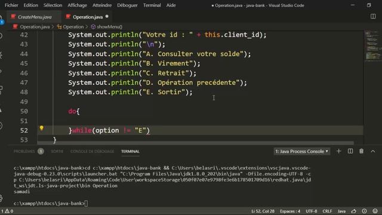Click the UTF-8 encoding indicator
The width and height of the screenshot is (382, 215).
click(312, 211)
